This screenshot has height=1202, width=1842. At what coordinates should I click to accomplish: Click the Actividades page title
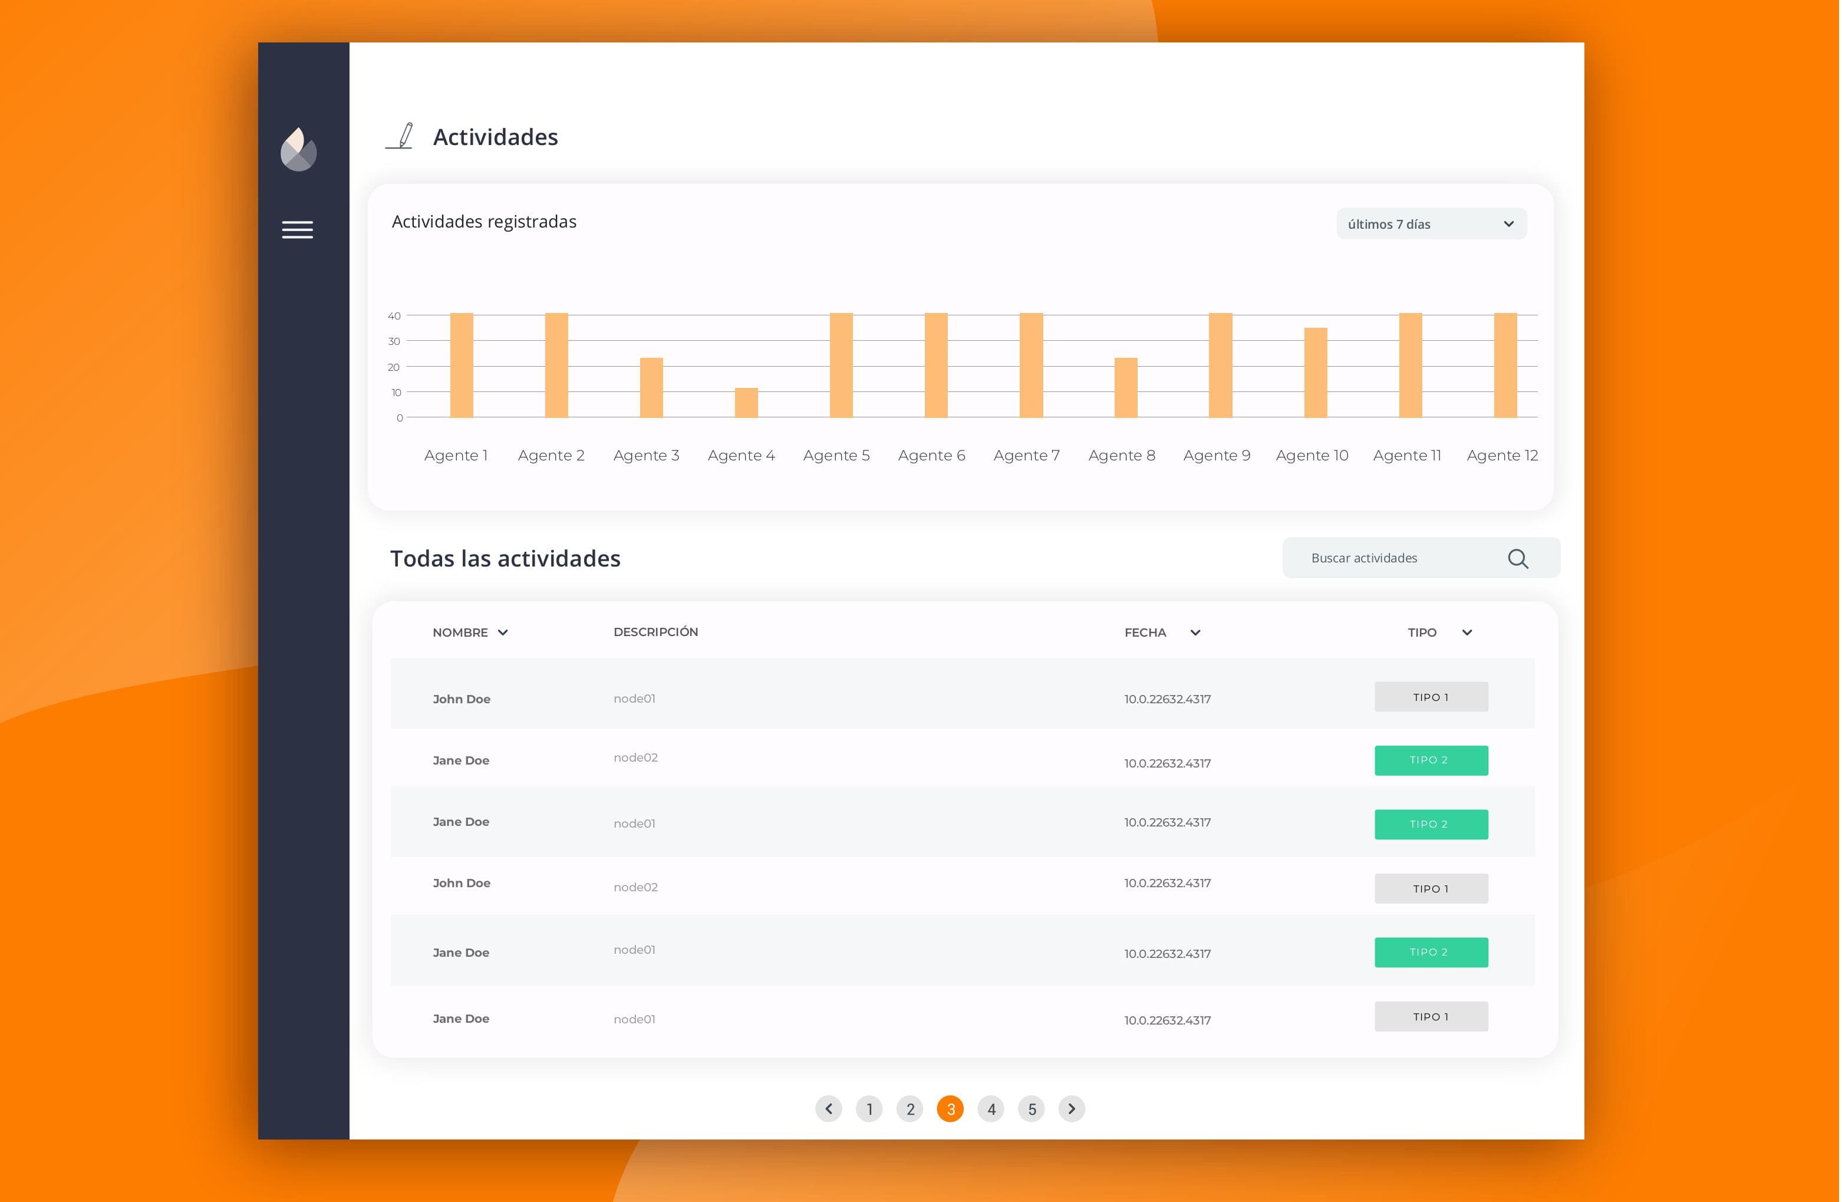[x=495, y=137]
